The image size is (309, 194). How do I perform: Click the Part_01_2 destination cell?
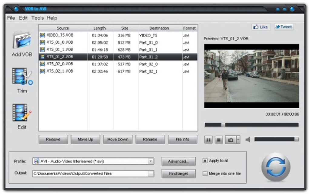pyautogui.click(x=148, y=57)
